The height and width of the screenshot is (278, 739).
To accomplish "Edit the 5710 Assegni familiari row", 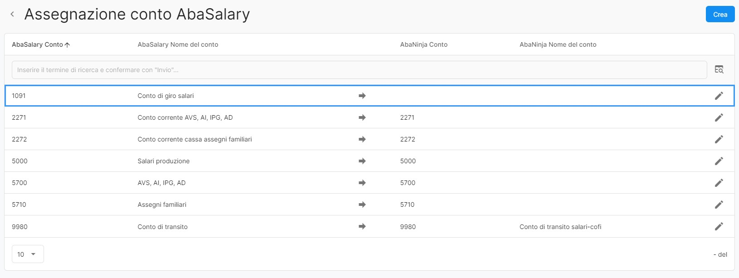I will 719,205.
